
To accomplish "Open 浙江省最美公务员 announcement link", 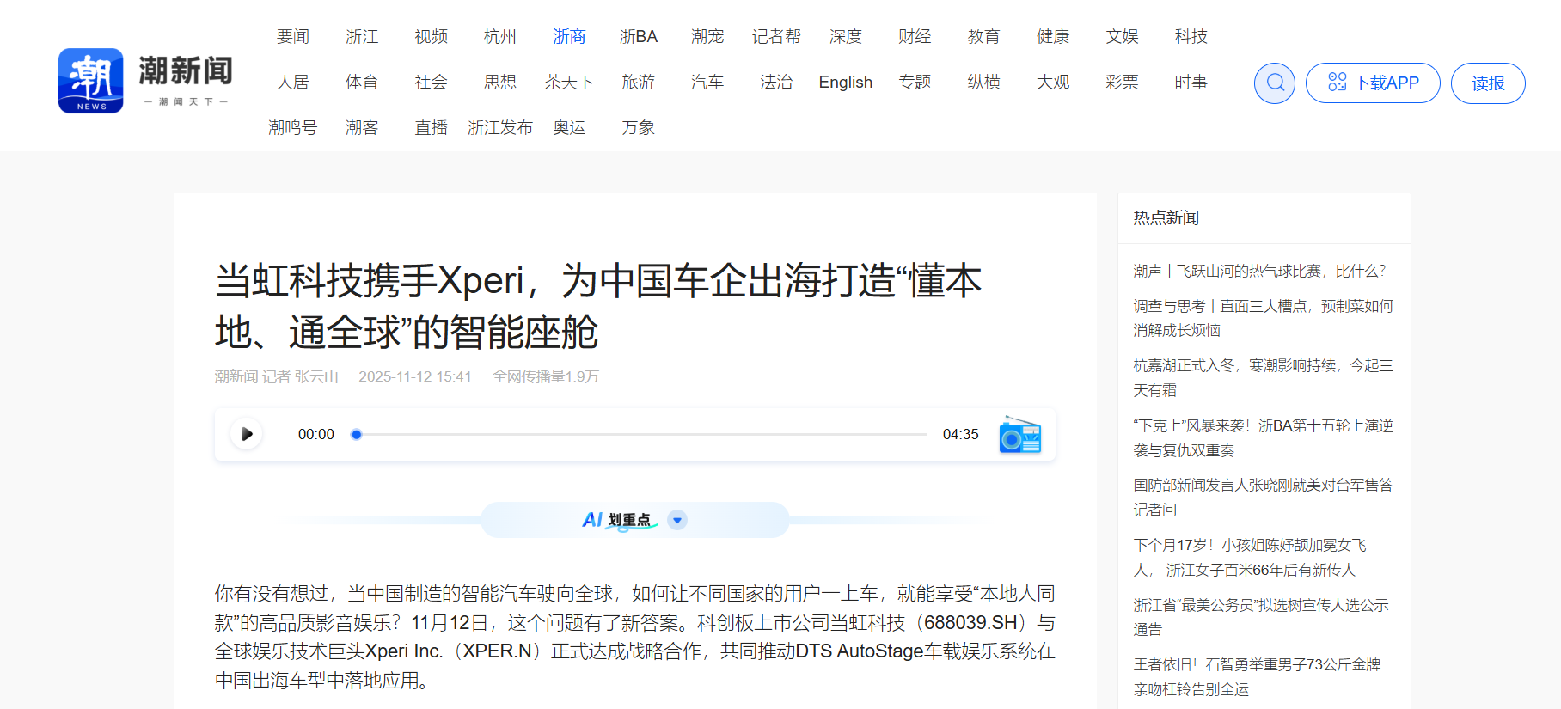I will (1261, 617).
